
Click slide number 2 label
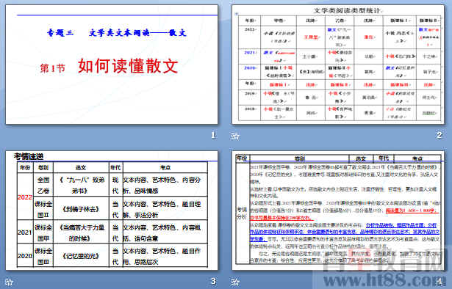pos(440,135)
